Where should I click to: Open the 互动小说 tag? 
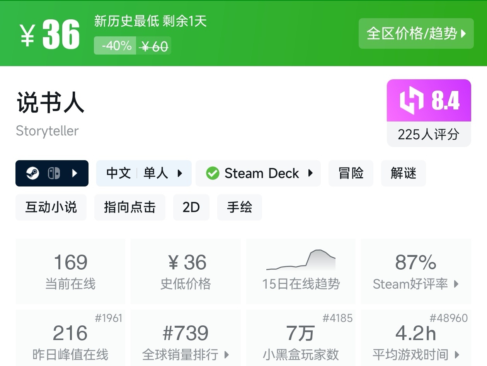pos(51,207)
